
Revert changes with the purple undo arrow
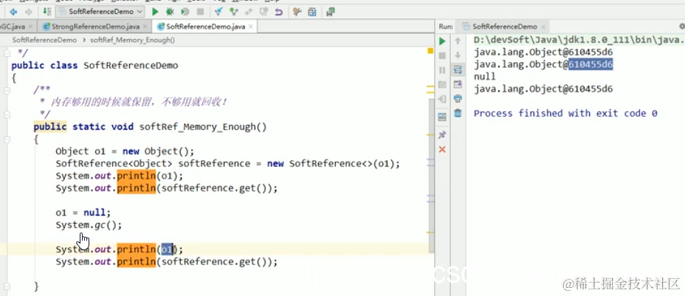(278, 12)
